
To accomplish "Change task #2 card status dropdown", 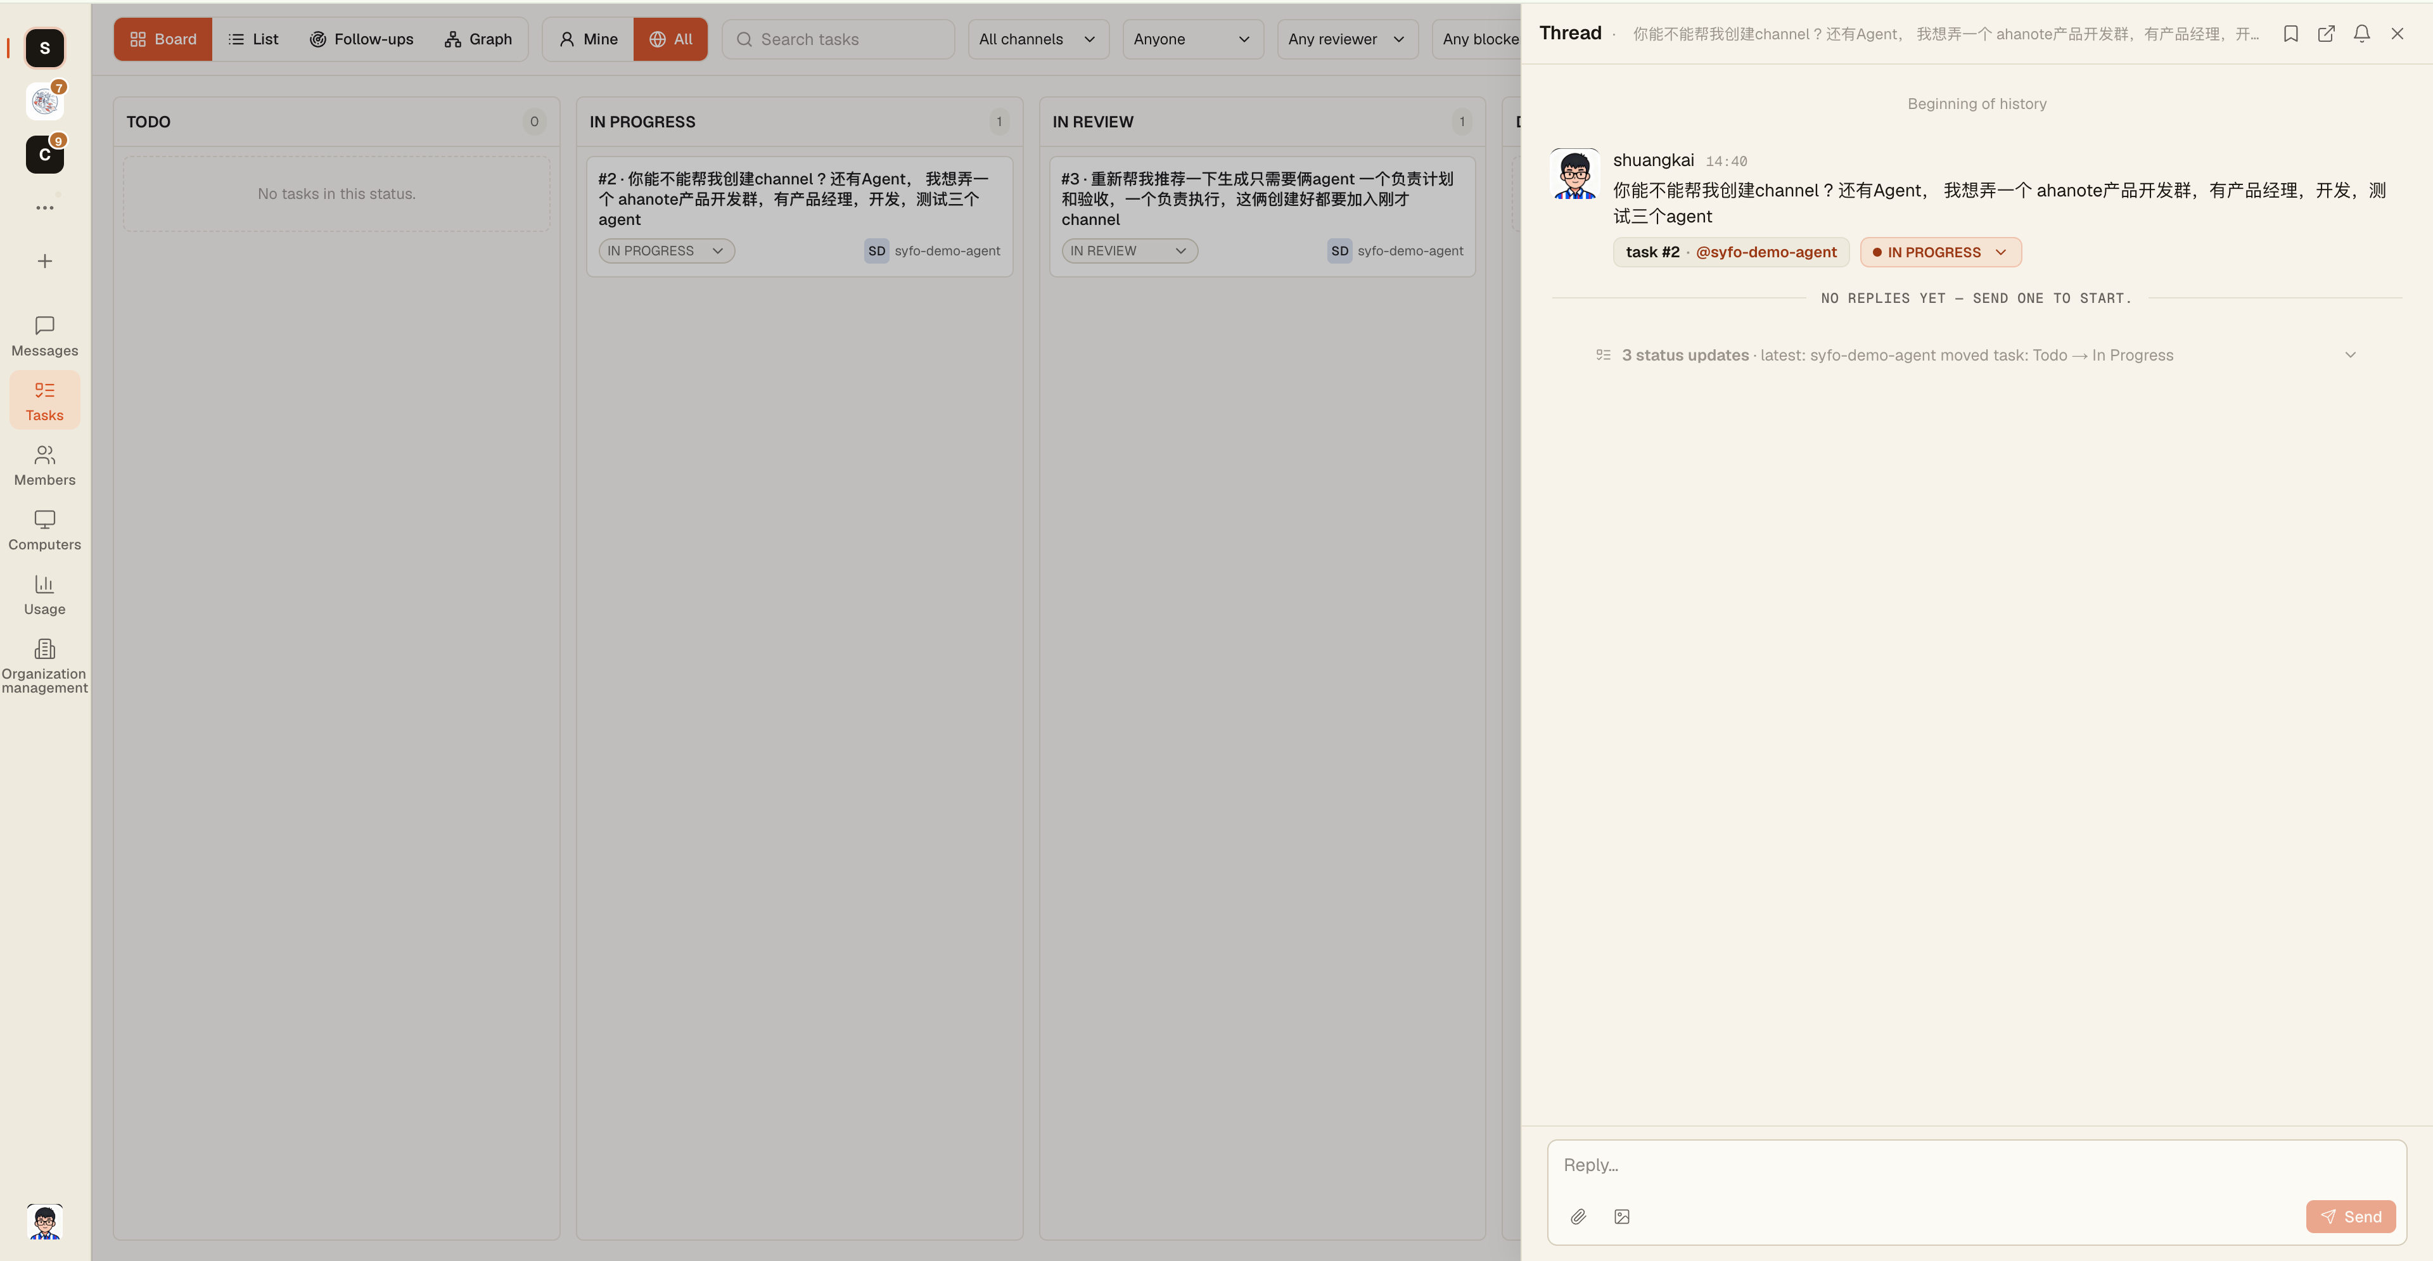I will 666,252.
